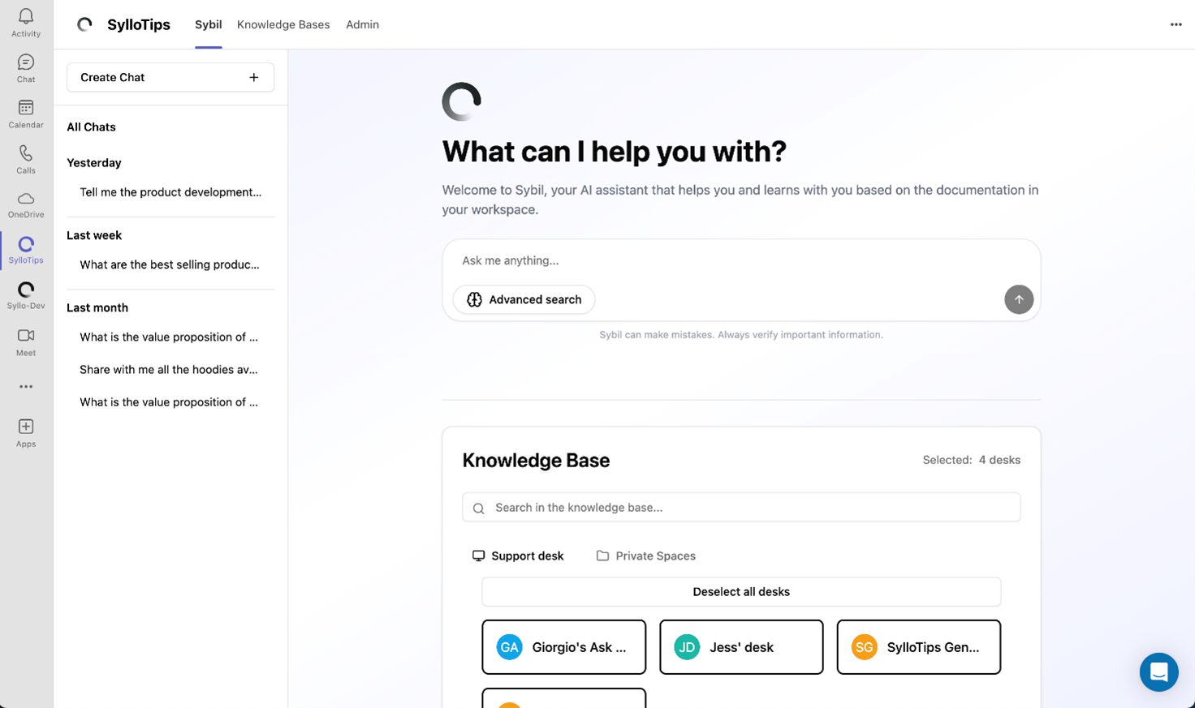Open the Activity bell icon
The width and height of the screenshot is (1195, 708).
point(26,22)
